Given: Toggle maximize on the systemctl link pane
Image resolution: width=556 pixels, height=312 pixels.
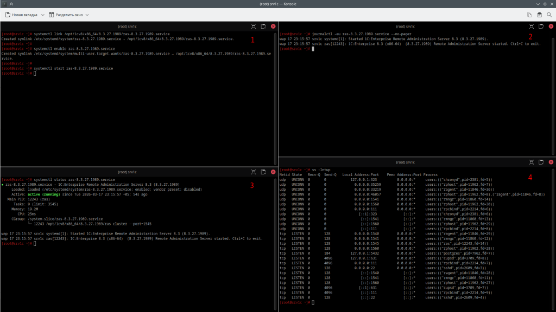Looking at the screenshot, I should 254,26.
